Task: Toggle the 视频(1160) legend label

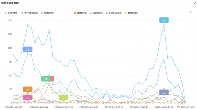Action: (49, 13)
